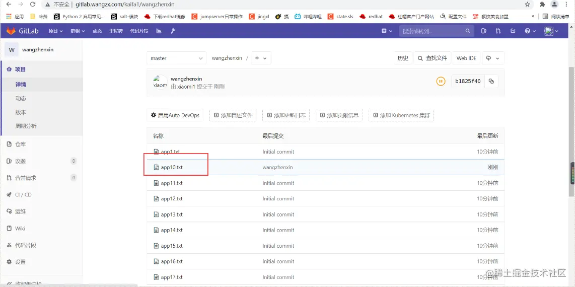Bookmark the page with the star icon
This screenshot has width=575, height=287.
point(527,5)
